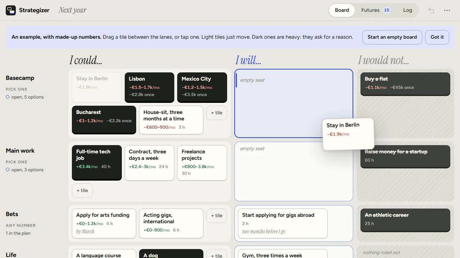This screenshot has width=460, height=258.
Task: Open the Log tab
Action: (x=408, y=10)
